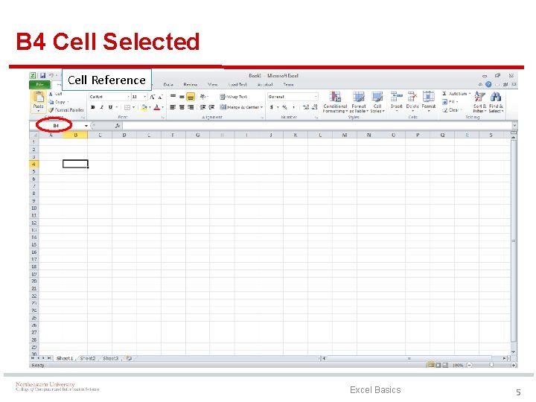
Task: Click the Top Align icon
Action: pyautogui.click(x=173, y=97)
